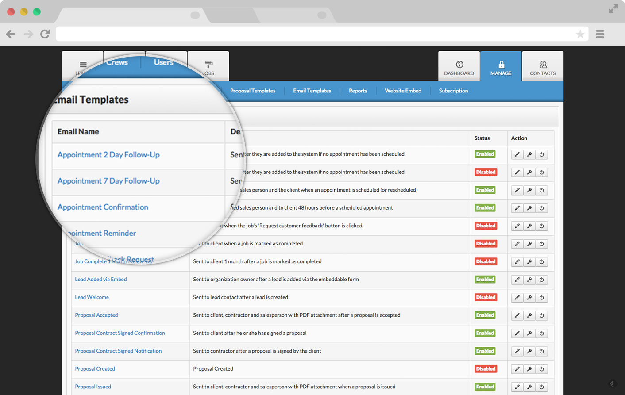Toggle power button for Proposal Issued
Screen dimensions: 625x395
(542, 387)
